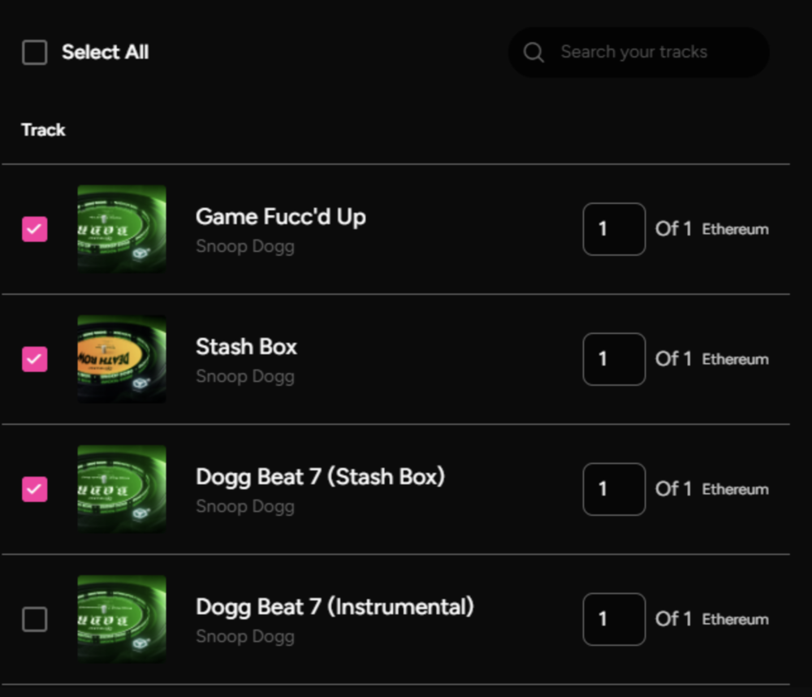Click Snoop Dogg under Game Fucc'd Up

(x=245, y=247)
